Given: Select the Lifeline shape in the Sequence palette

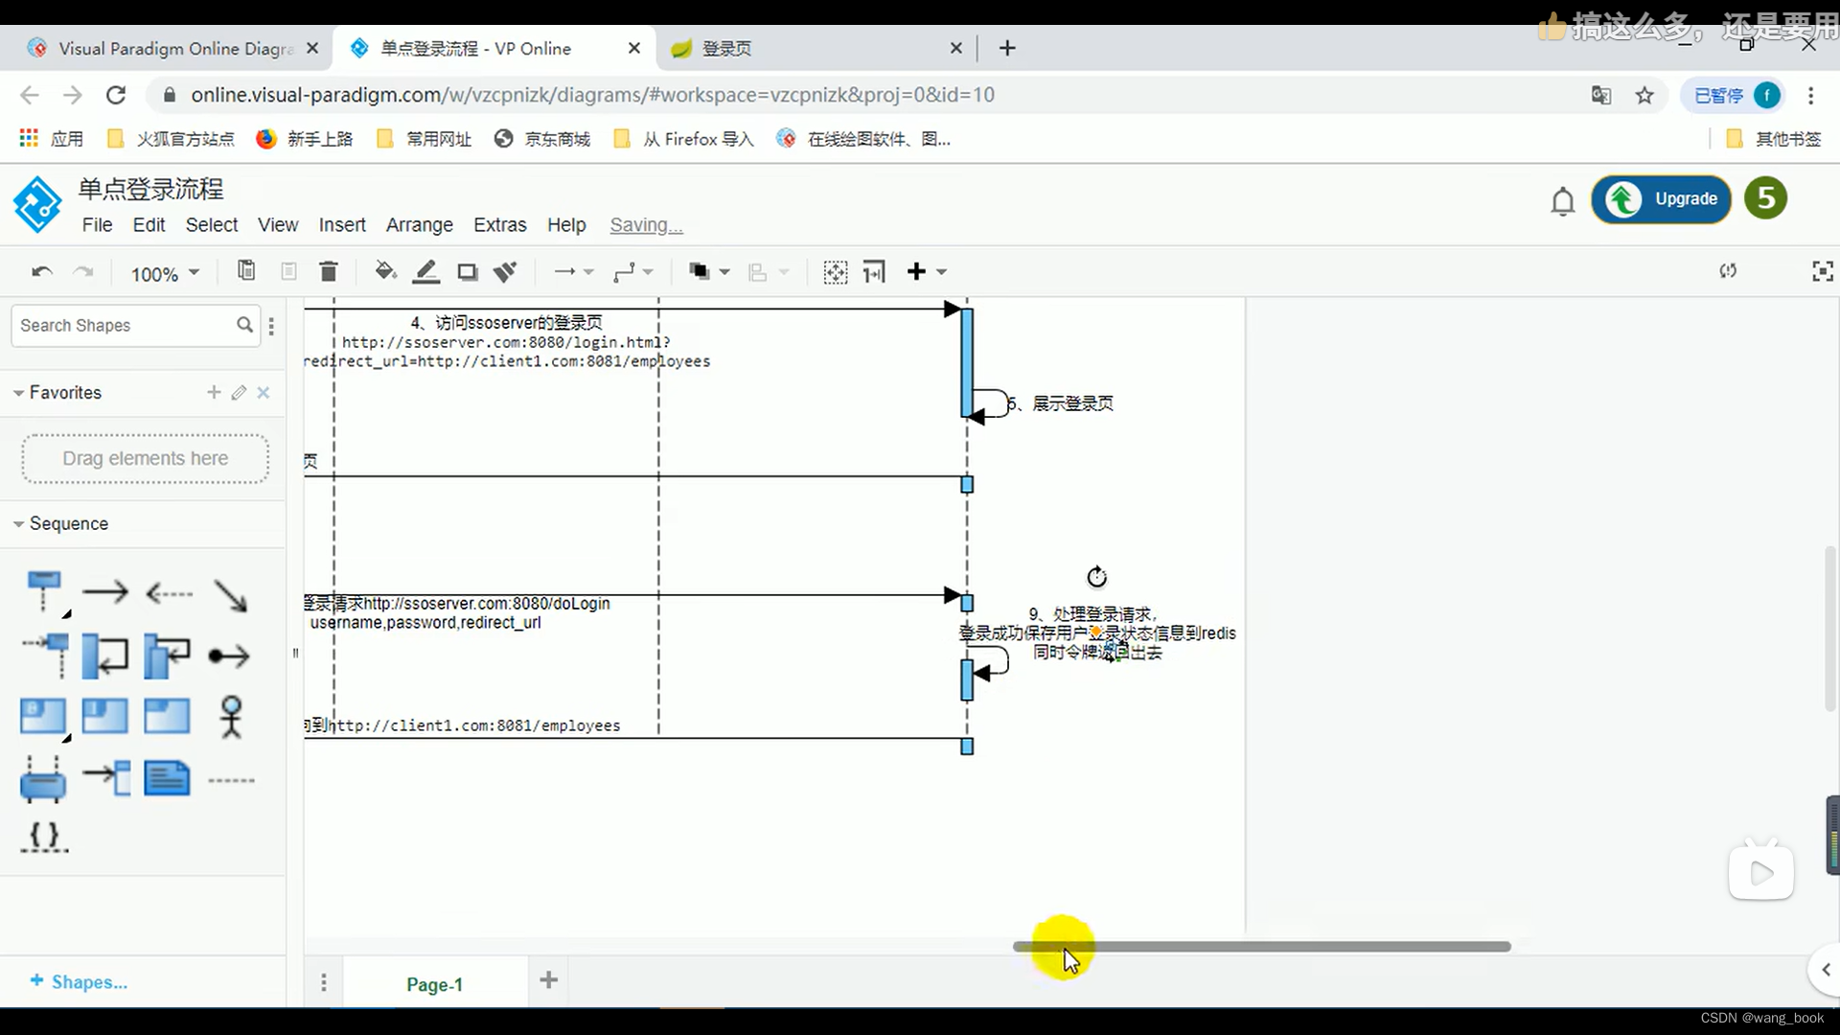Looking at the screenshot, I should [x=44, y=592].
